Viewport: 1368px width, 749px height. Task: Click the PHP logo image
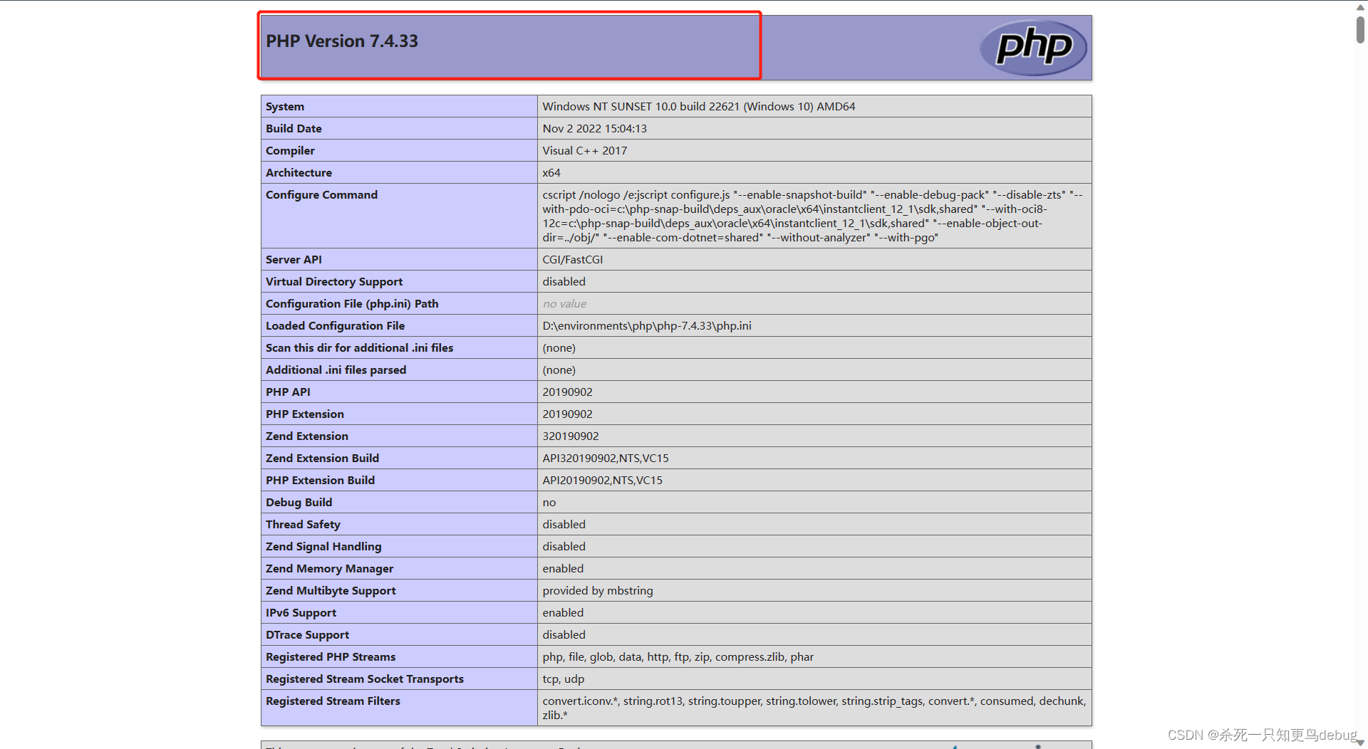1032,47
